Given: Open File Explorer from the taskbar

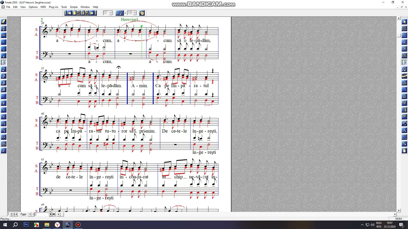Looking at the screenshot, I should click(47, 225).
